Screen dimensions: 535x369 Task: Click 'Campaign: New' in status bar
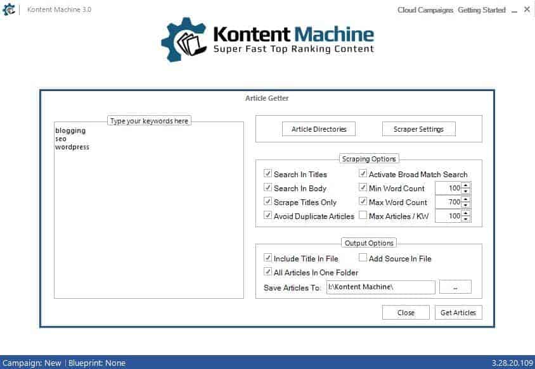[32, 363]
